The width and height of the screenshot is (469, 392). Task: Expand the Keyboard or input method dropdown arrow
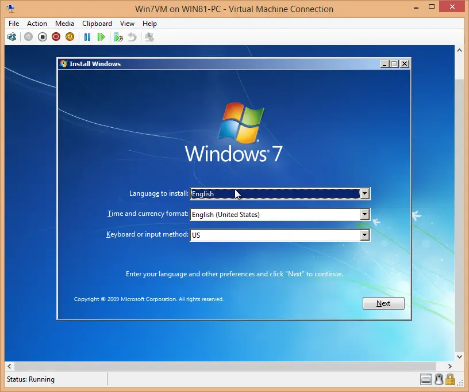(364, 235)
